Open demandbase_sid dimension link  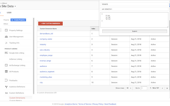[46, 34]
